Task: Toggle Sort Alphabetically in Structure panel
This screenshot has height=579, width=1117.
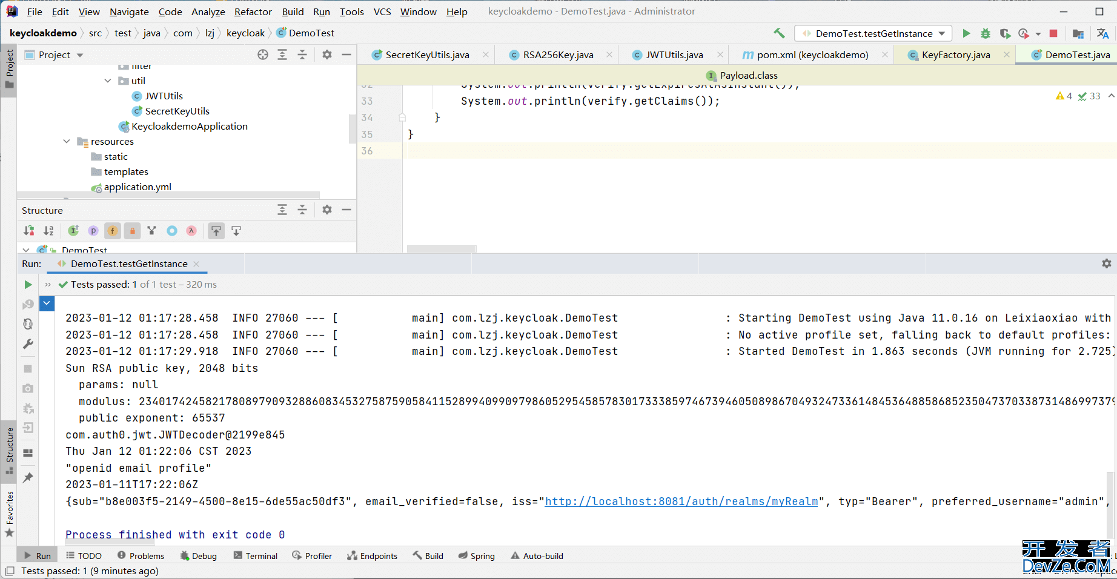Action: pos(48,231)
